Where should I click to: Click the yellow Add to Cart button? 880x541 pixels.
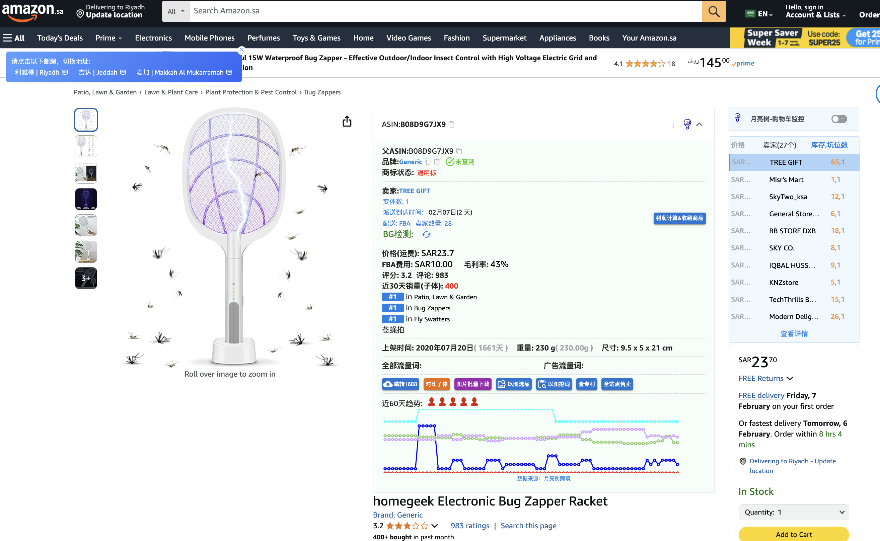pos(793,534)
